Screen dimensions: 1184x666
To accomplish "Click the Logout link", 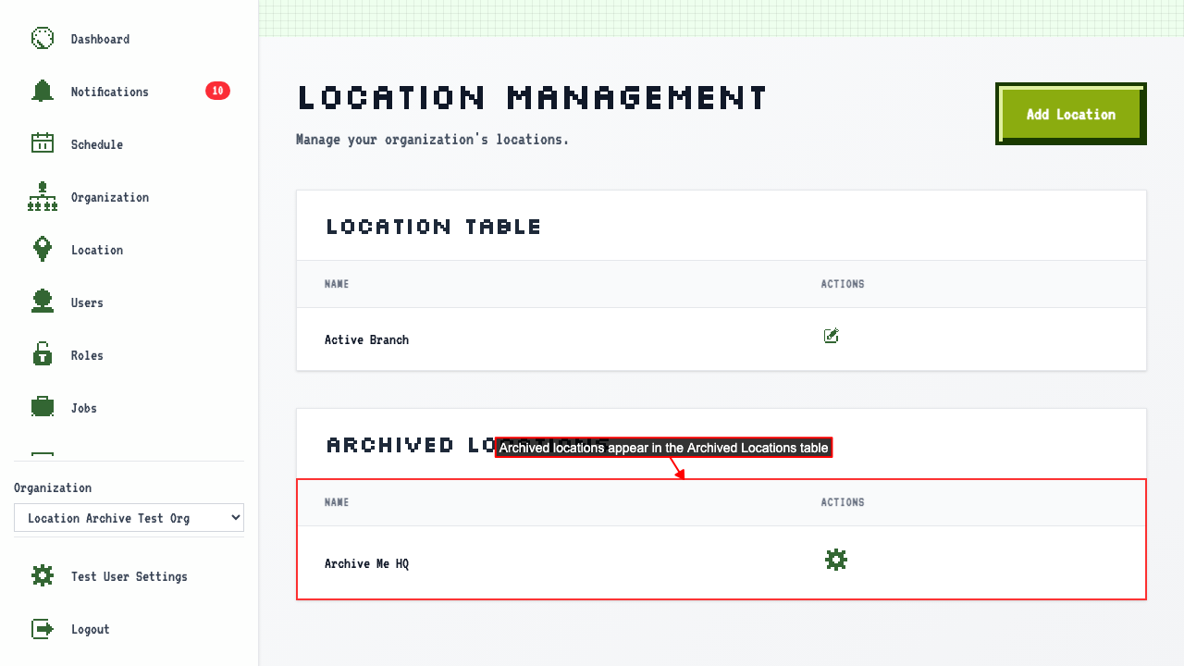I will [129, 629].
